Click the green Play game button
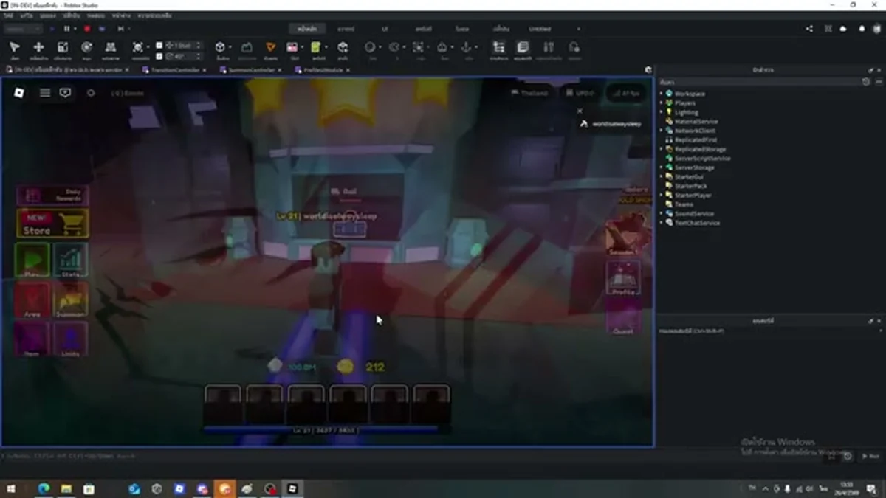The width and height of the screenshot is (886, 498). click(x=32, y=261)
